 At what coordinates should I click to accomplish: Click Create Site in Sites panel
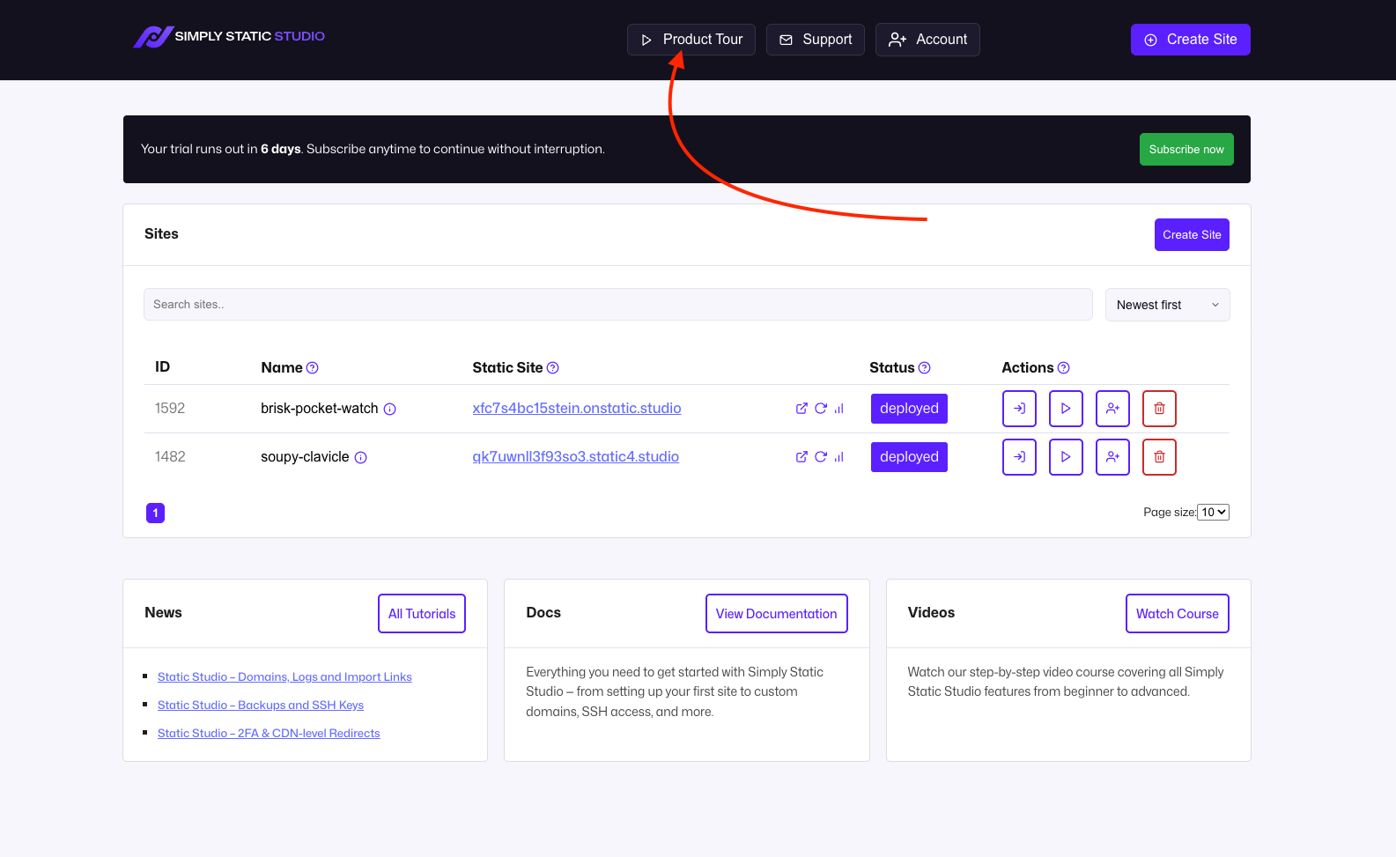pos(1192,235)
